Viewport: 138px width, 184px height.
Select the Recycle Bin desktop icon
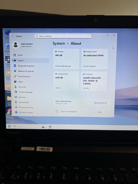point(7,48)
